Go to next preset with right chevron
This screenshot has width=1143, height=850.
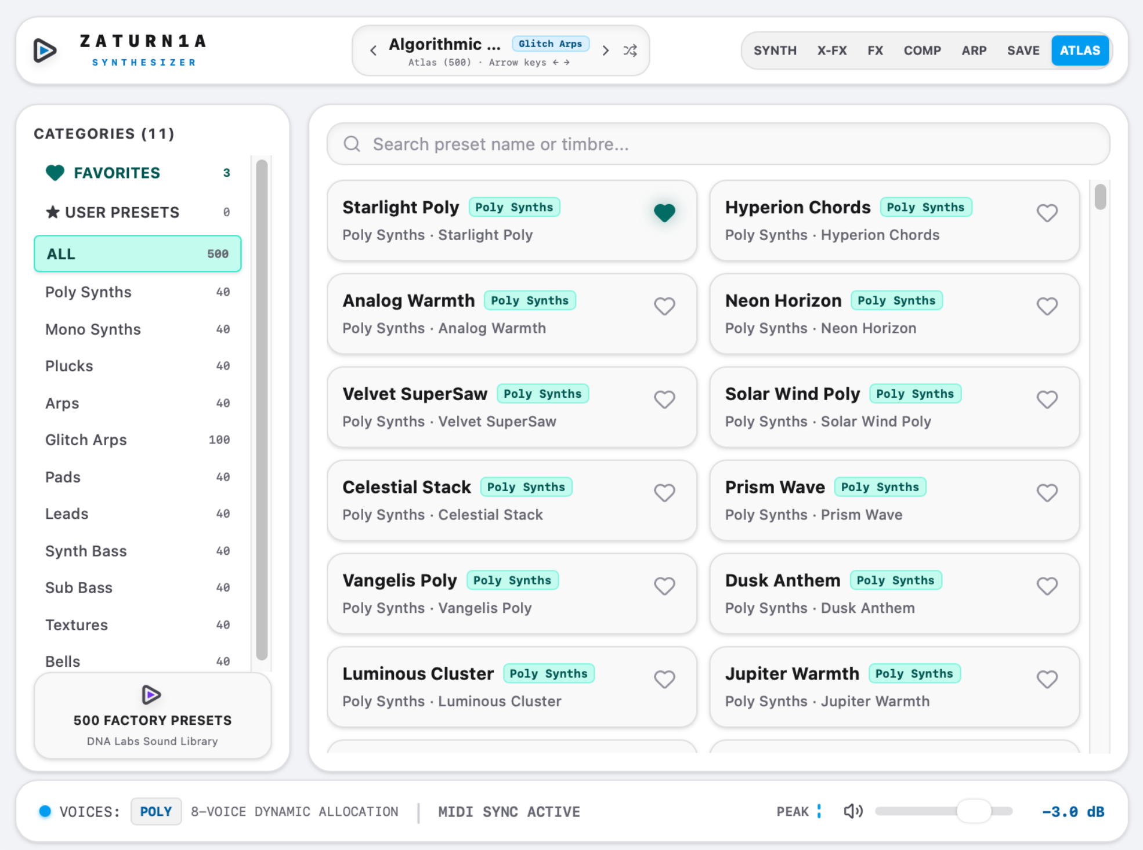[606, 50]
